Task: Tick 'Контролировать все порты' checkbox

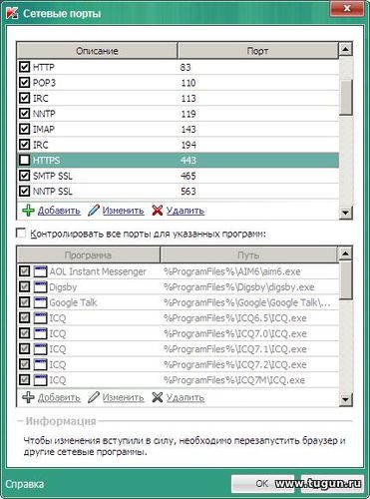Action: click(x=21, y=234)
